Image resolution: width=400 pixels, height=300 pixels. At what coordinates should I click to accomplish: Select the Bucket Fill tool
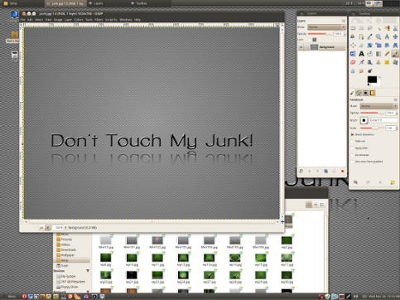click(370, 54)
